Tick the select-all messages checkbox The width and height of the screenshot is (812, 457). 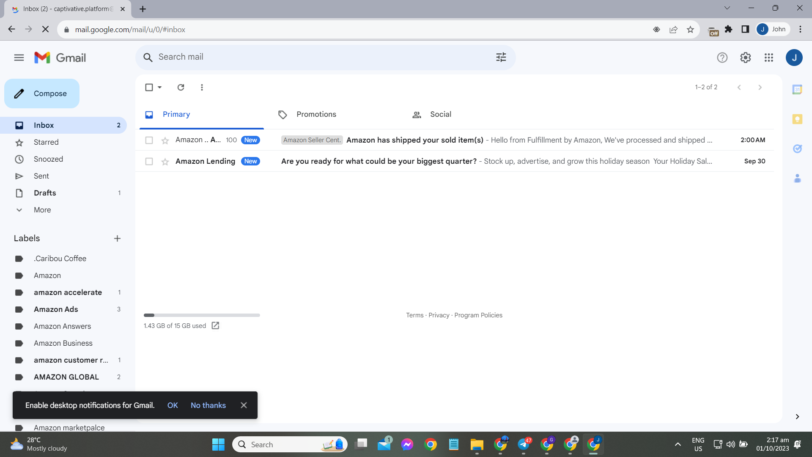pos(149,87)
